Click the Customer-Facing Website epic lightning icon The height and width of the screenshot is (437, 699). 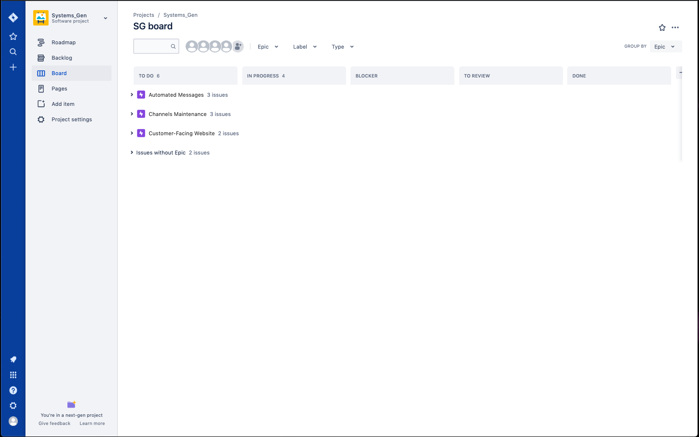click(141, 133)
